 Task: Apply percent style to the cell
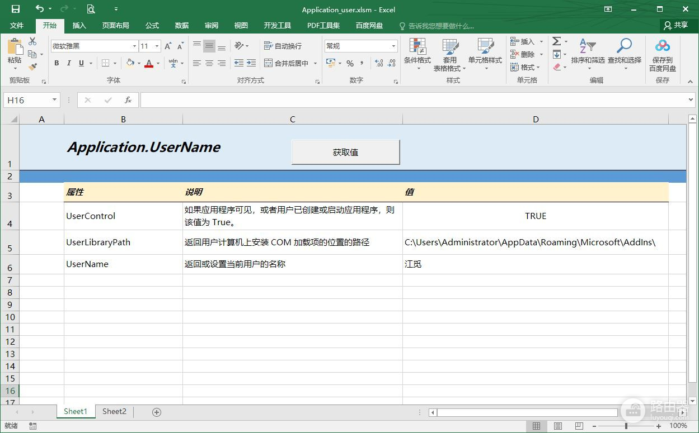coord(350,63)
